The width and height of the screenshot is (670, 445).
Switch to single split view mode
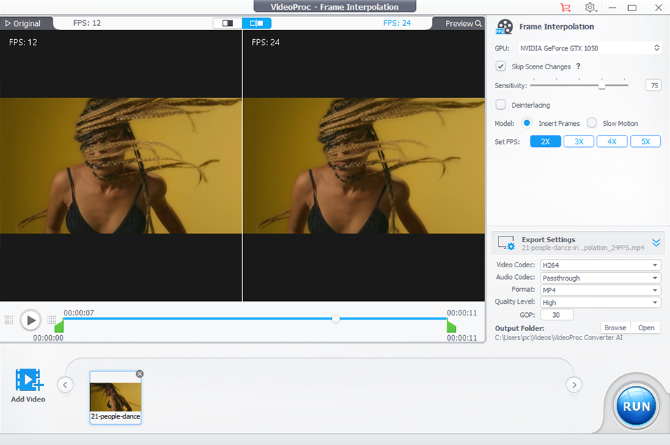click(228, 23)
